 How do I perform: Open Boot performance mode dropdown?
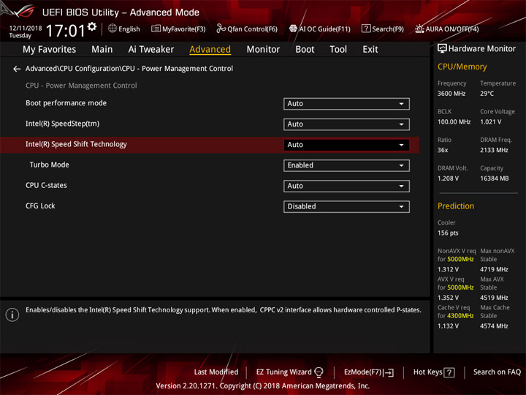click(346, 104)
